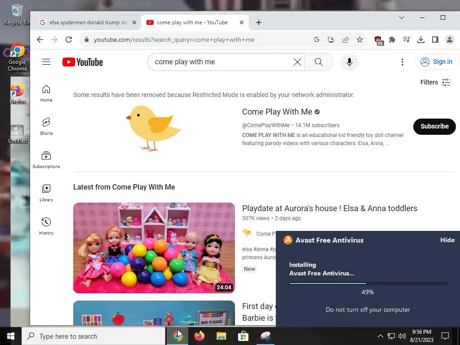The height and width of the screenshot is (345, 460).
Task: Click the Chrome address bar URL
Action: (x=174, y=40)
